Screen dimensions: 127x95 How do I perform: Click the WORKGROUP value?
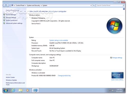pos(54,66)
